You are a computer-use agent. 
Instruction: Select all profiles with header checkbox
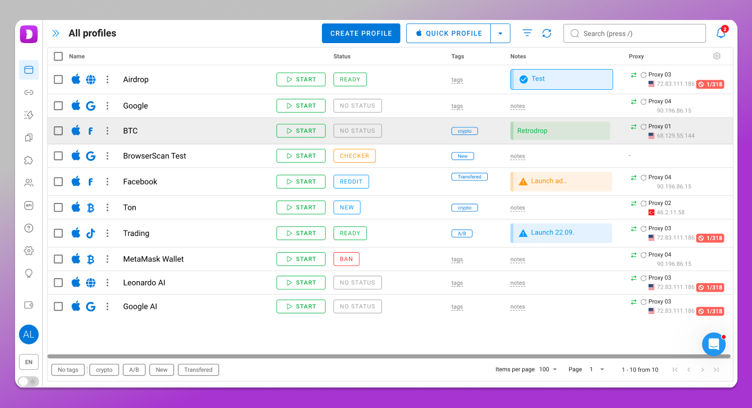[58, 56]
